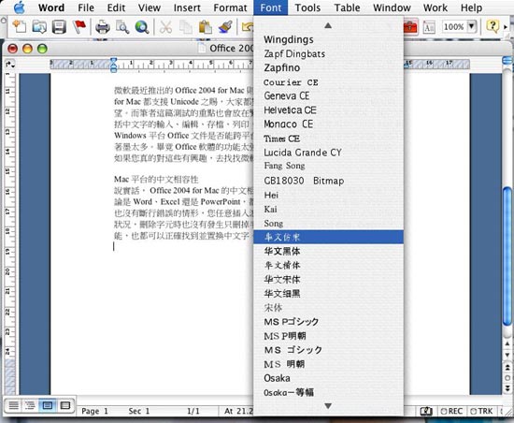Click the spelling status book icon
The image size is (514, 423).
(x=426, y=411)
